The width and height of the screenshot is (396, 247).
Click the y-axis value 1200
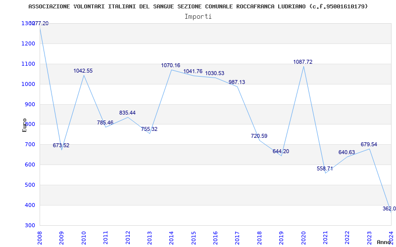[x=28, y=43]
